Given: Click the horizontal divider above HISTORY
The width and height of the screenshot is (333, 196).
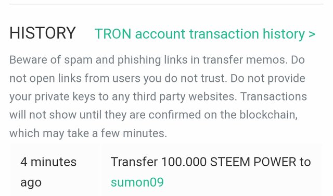Looking at the screenshot, I should point(166,4).
